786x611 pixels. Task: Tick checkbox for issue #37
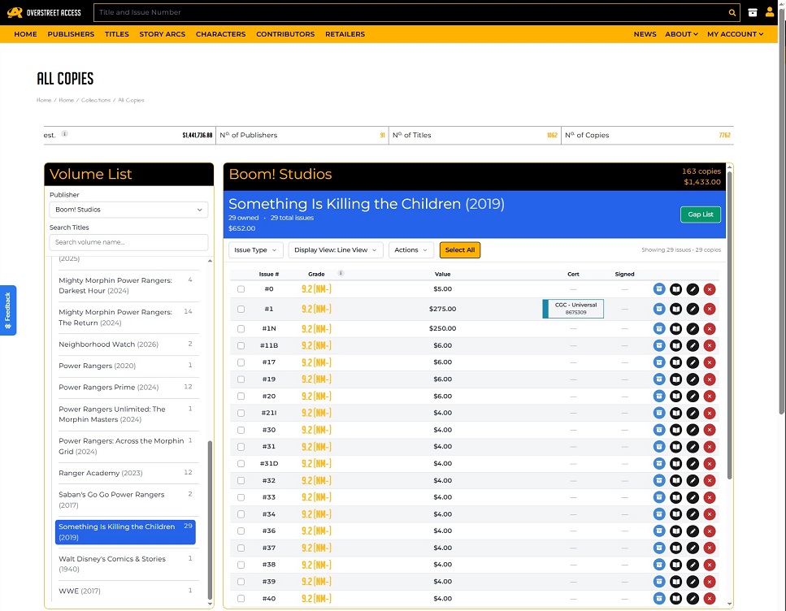coord(241,548)
